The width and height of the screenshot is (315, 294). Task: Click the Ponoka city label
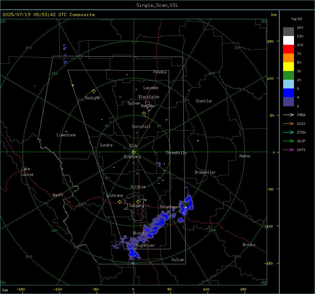(x=160, y=72)
